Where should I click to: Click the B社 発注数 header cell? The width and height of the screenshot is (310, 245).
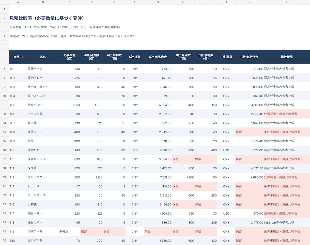[x=183, y=57]
